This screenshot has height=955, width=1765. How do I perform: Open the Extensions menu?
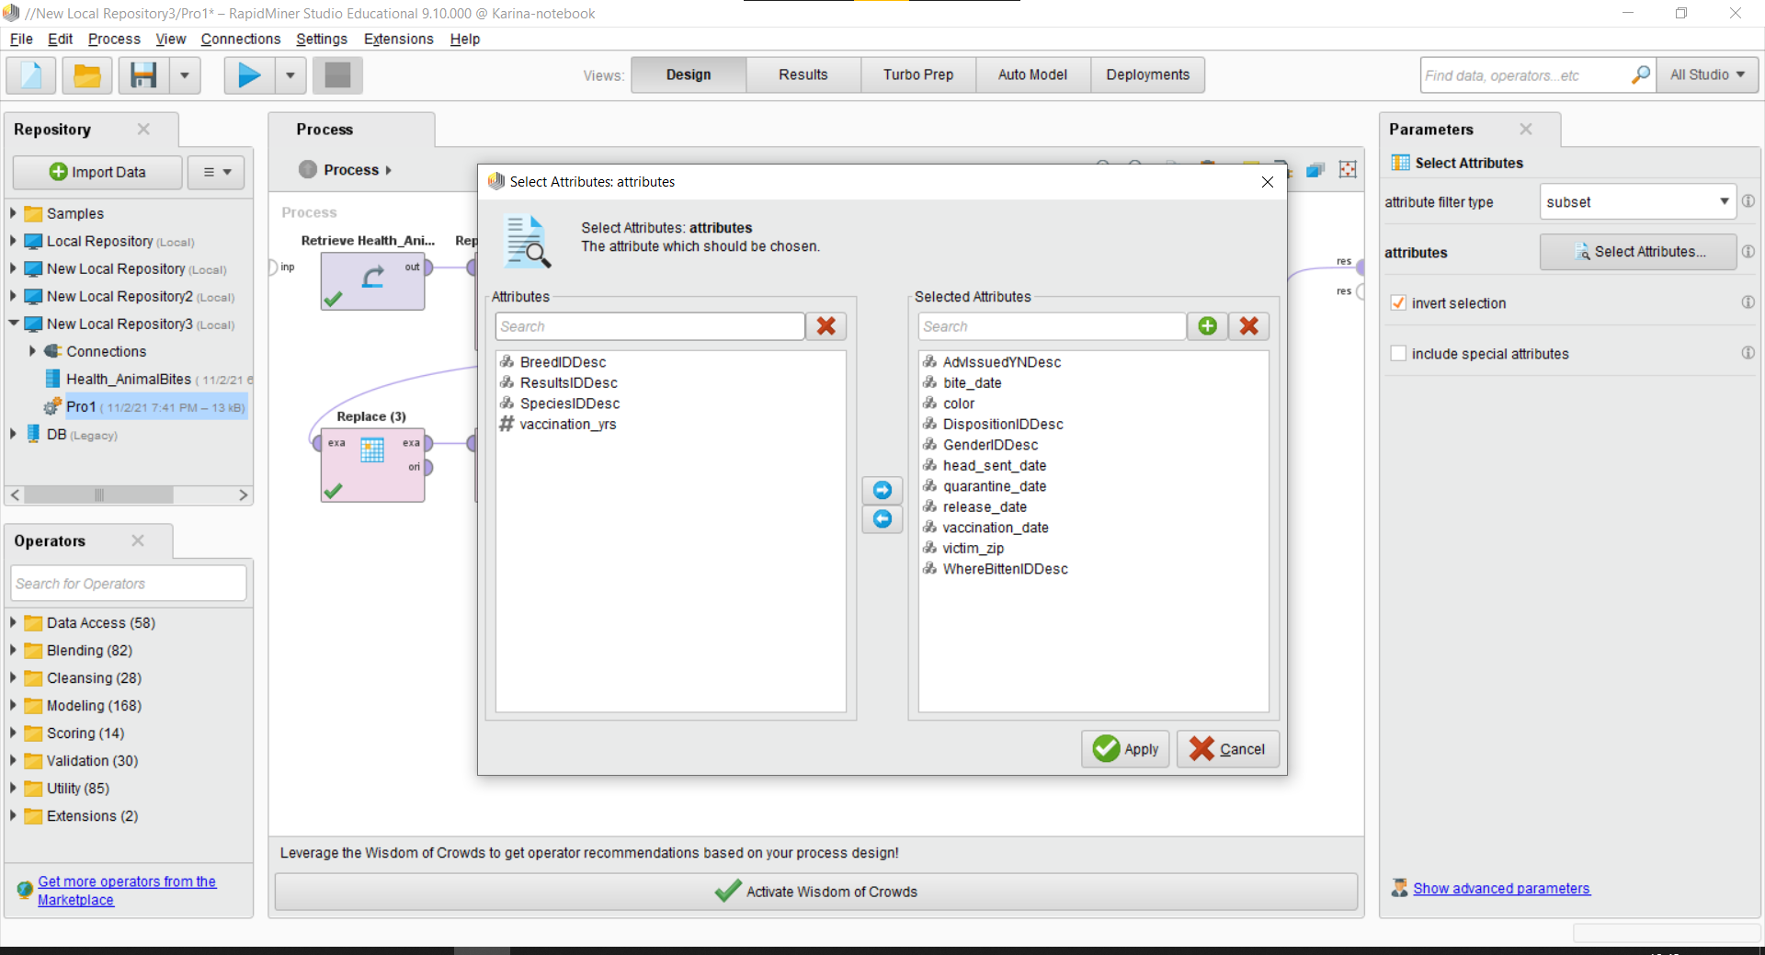click(x=398, y=39)
